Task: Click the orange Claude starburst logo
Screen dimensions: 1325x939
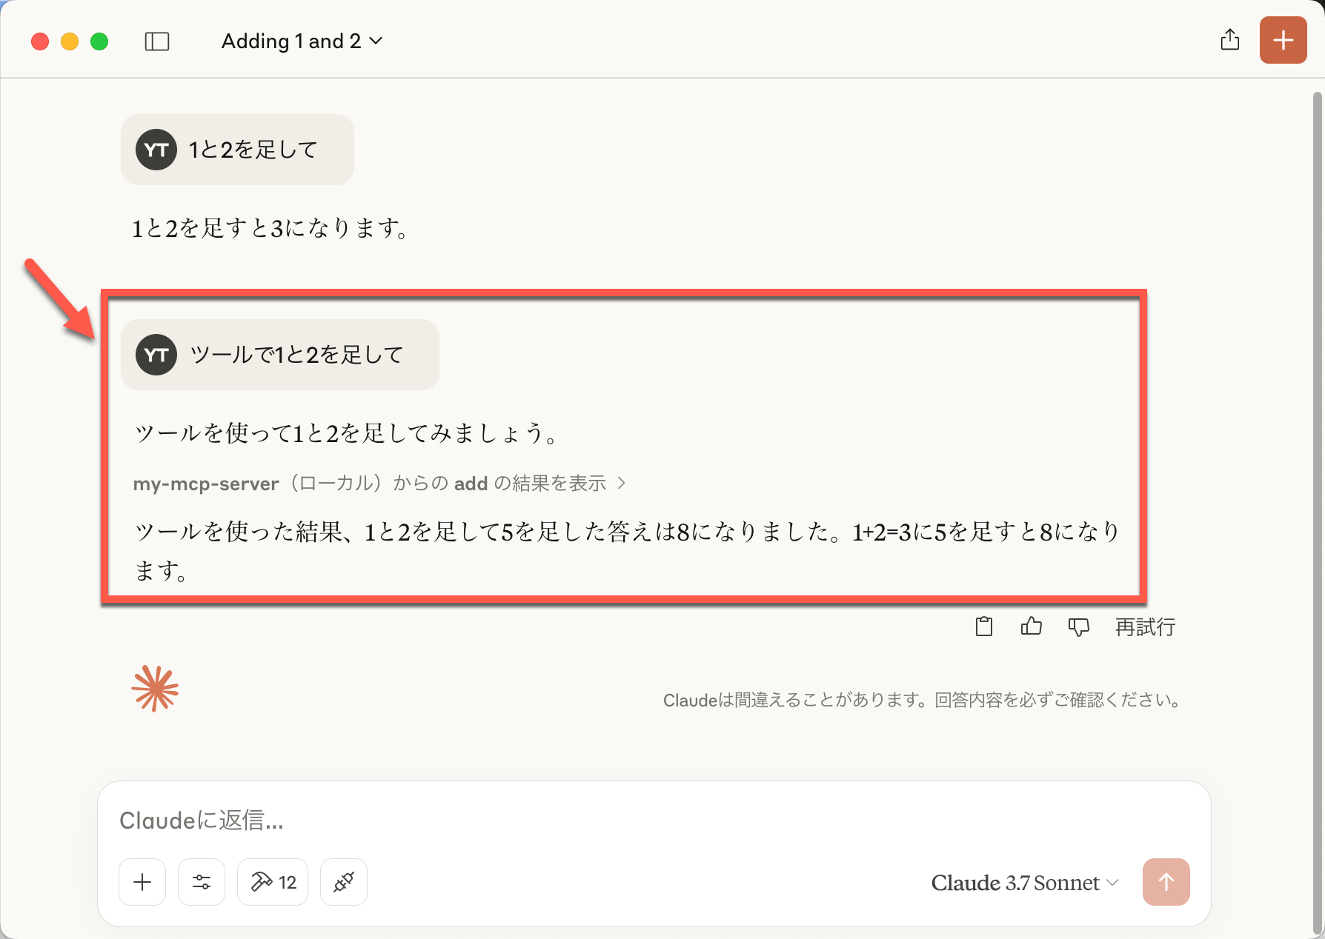Action: [155, 689]
